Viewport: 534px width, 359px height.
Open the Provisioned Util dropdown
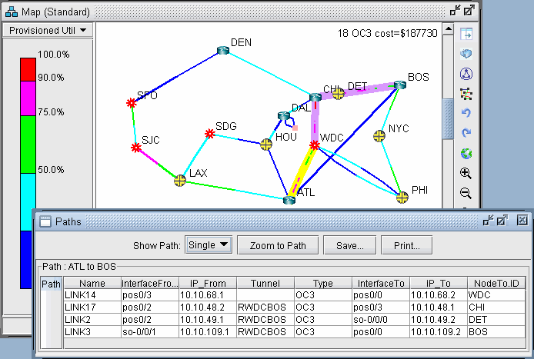pos(48,30)
